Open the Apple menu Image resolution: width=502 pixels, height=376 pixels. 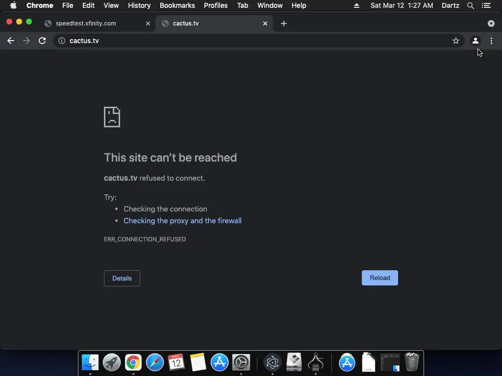point(13,5)
